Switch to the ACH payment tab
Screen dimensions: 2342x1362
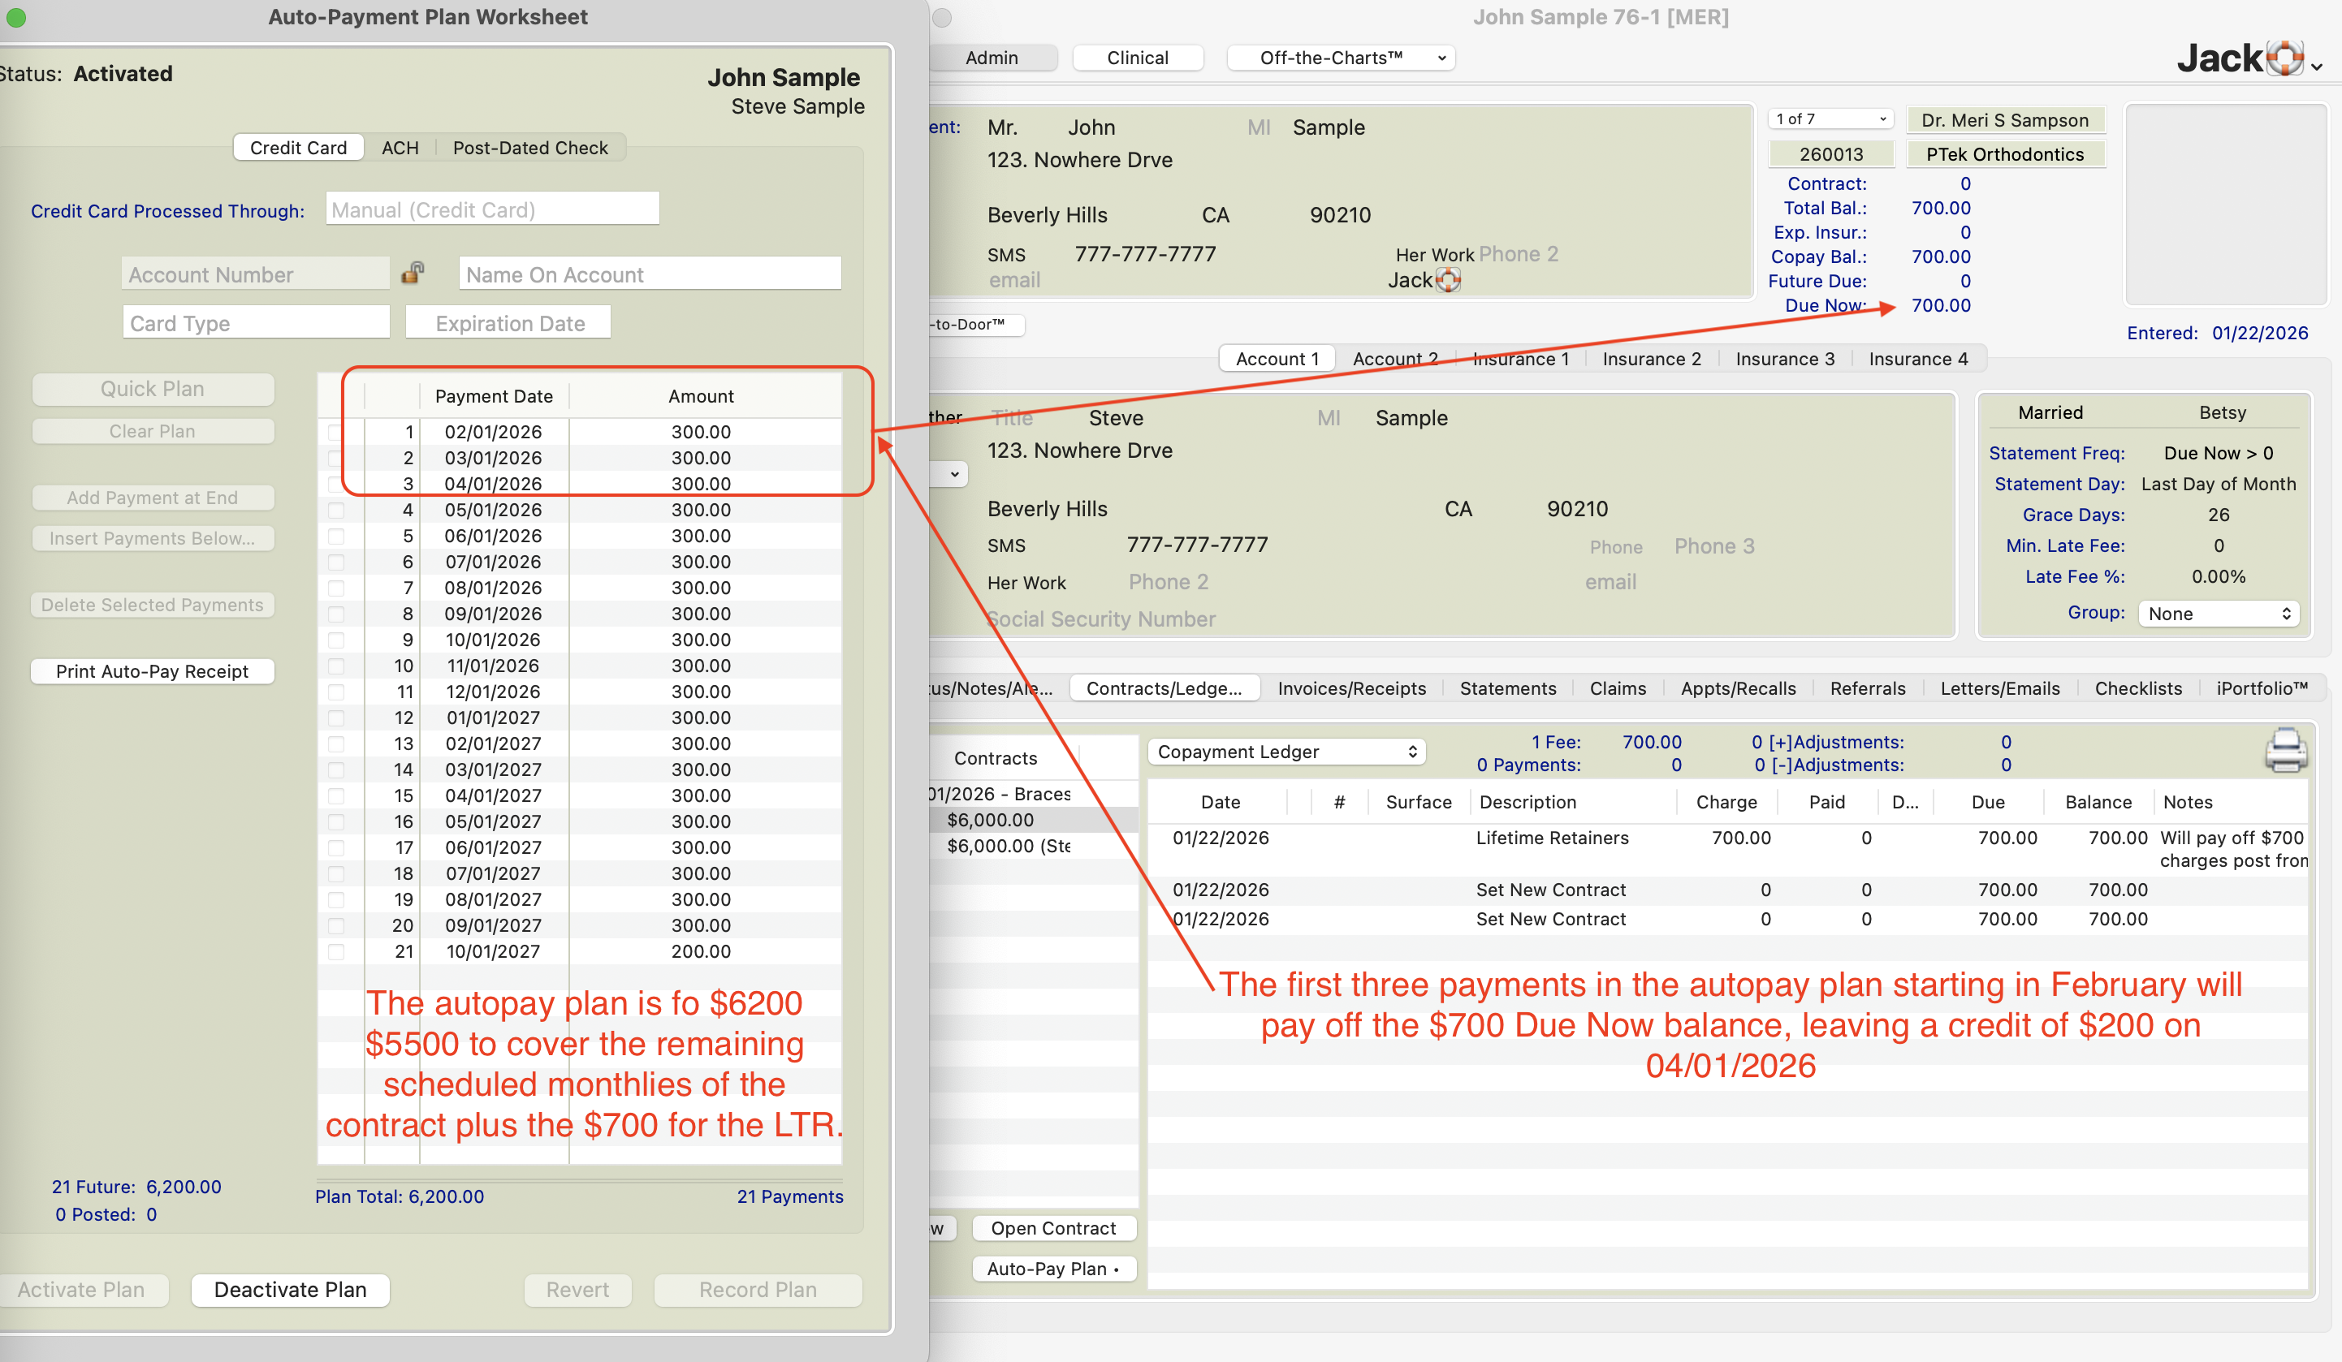[400, 148]
